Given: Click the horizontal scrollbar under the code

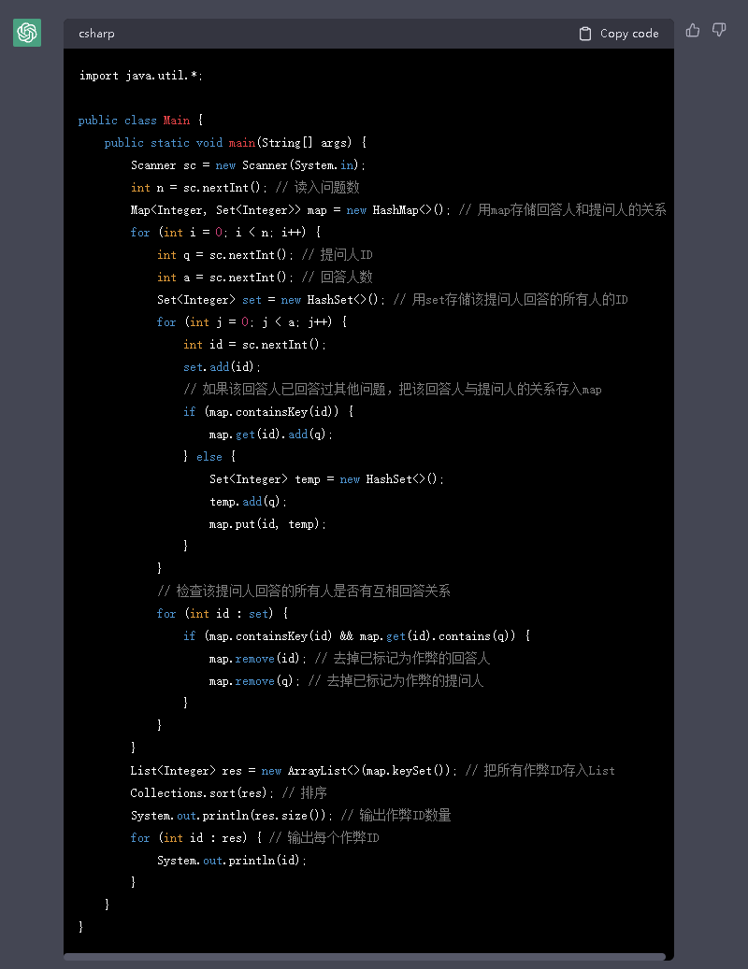Looking at the screenshot, I should pyautogui.click(x=365, y=956).
